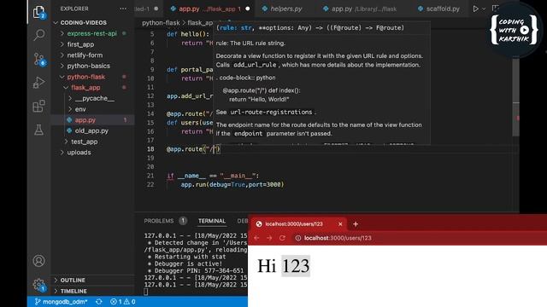Open run options dropdown arrow

pos(484,9)
